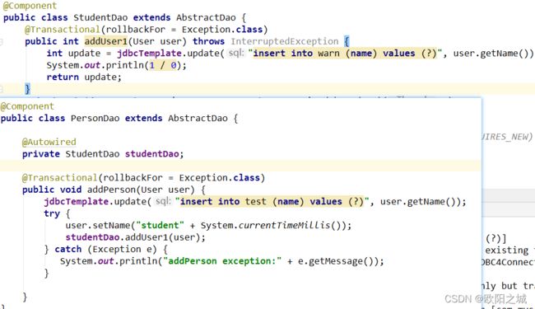Click @Component annotation above PersonDao class
The width and height of the screenshot is (535, 309).
click(x=27, y=106)
